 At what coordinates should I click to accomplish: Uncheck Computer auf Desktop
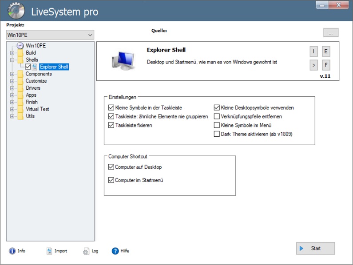(x=111, y=167)
